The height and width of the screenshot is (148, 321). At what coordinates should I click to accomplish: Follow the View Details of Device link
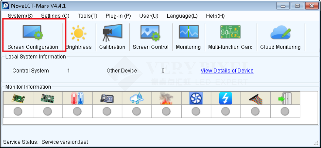(x=227, y=71)
